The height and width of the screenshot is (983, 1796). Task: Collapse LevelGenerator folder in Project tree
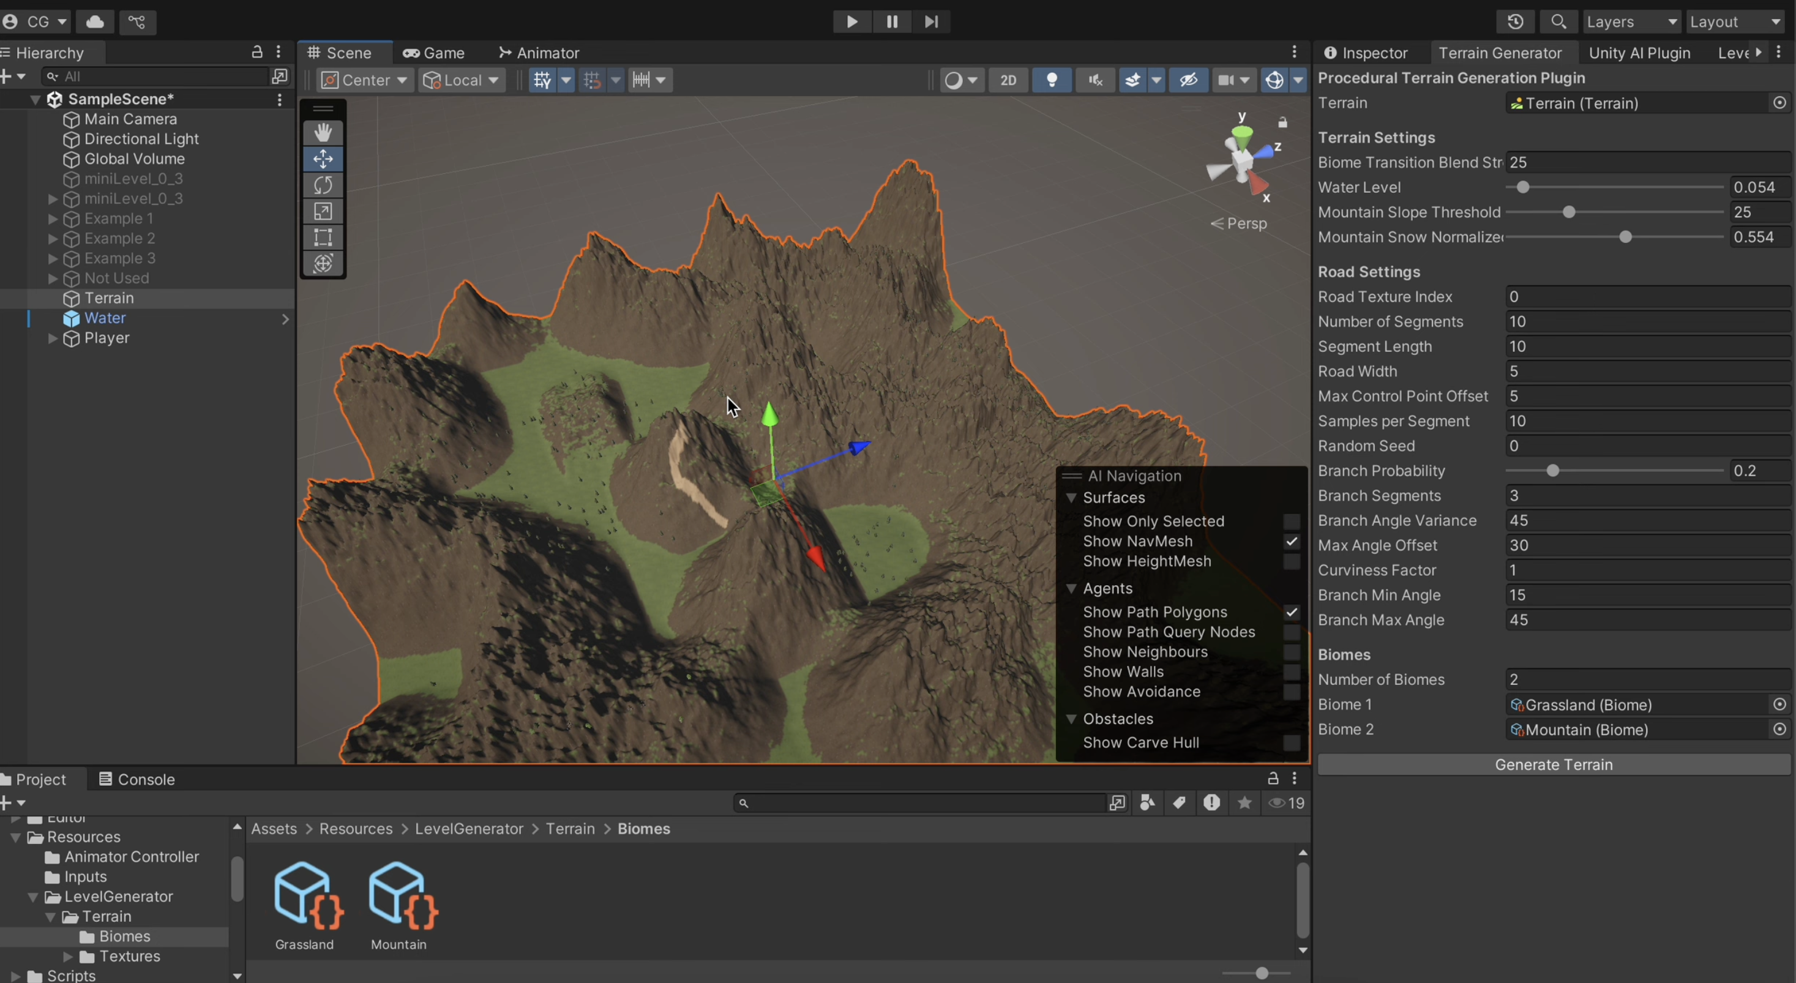tap(33, 897)
